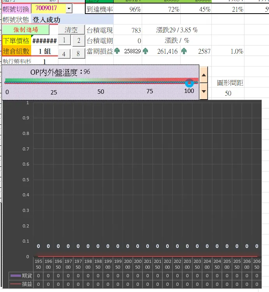269x292 pixels.
Task: Click chart x-axis label 20650
Action: [x=257, y=264]
